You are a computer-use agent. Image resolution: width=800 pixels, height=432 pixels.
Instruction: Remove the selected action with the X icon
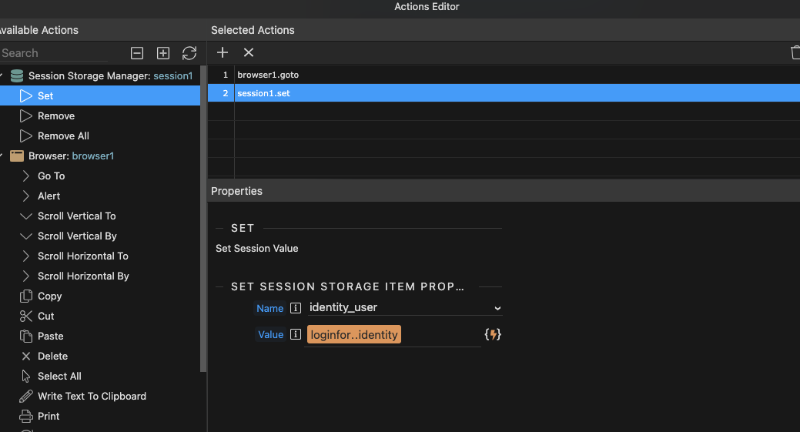tap(249, 52)
